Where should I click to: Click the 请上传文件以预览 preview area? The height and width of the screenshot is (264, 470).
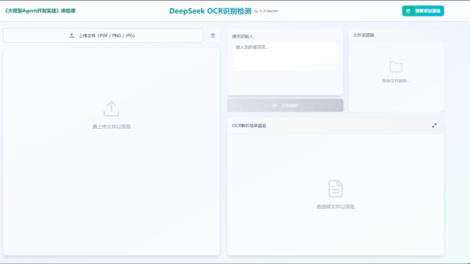111,127
